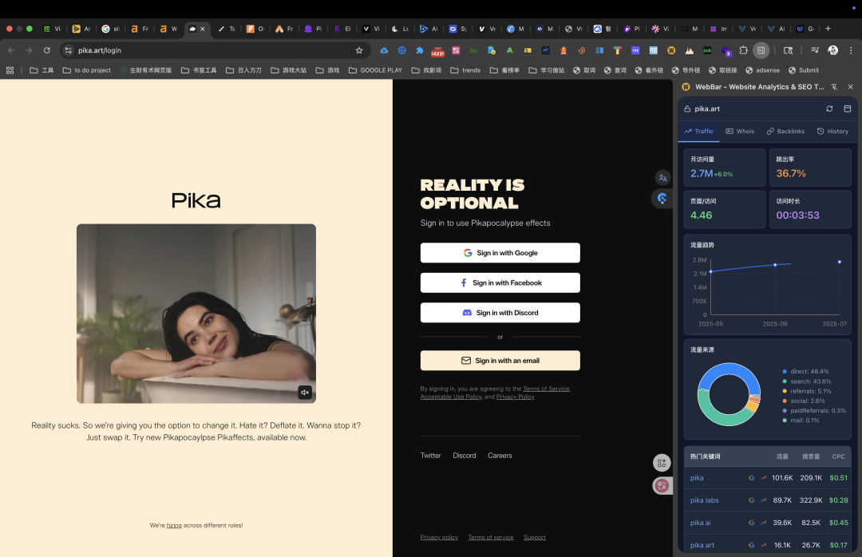Click the trend icon in pika ai row

coord(764,523)
